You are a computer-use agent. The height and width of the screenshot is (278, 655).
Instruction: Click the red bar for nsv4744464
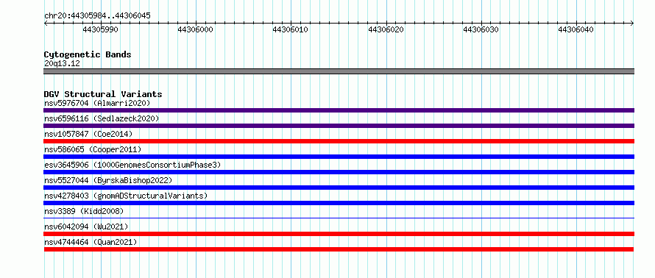pyautogui.click(x=339, y=249)
